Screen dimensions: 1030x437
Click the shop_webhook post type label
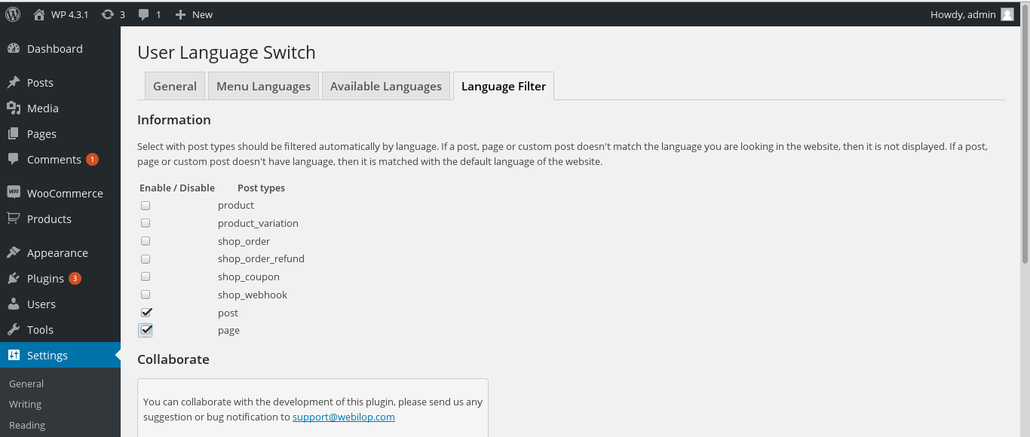(253, 295)
